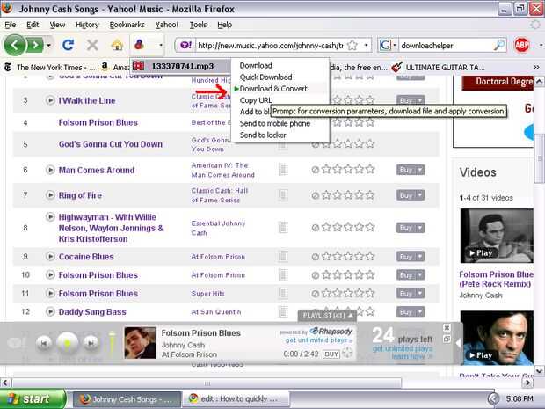Play Daddy Sang Bass track
Viewport: 545px width, 409px height.
pyautogui.click(x=50, y=311)
